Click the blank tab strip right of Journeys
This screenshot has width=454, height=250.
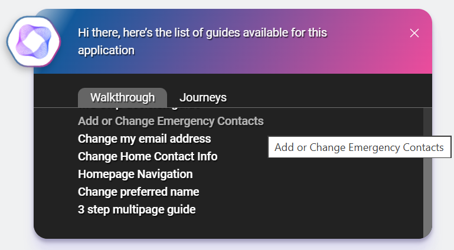tap(325, 98)
